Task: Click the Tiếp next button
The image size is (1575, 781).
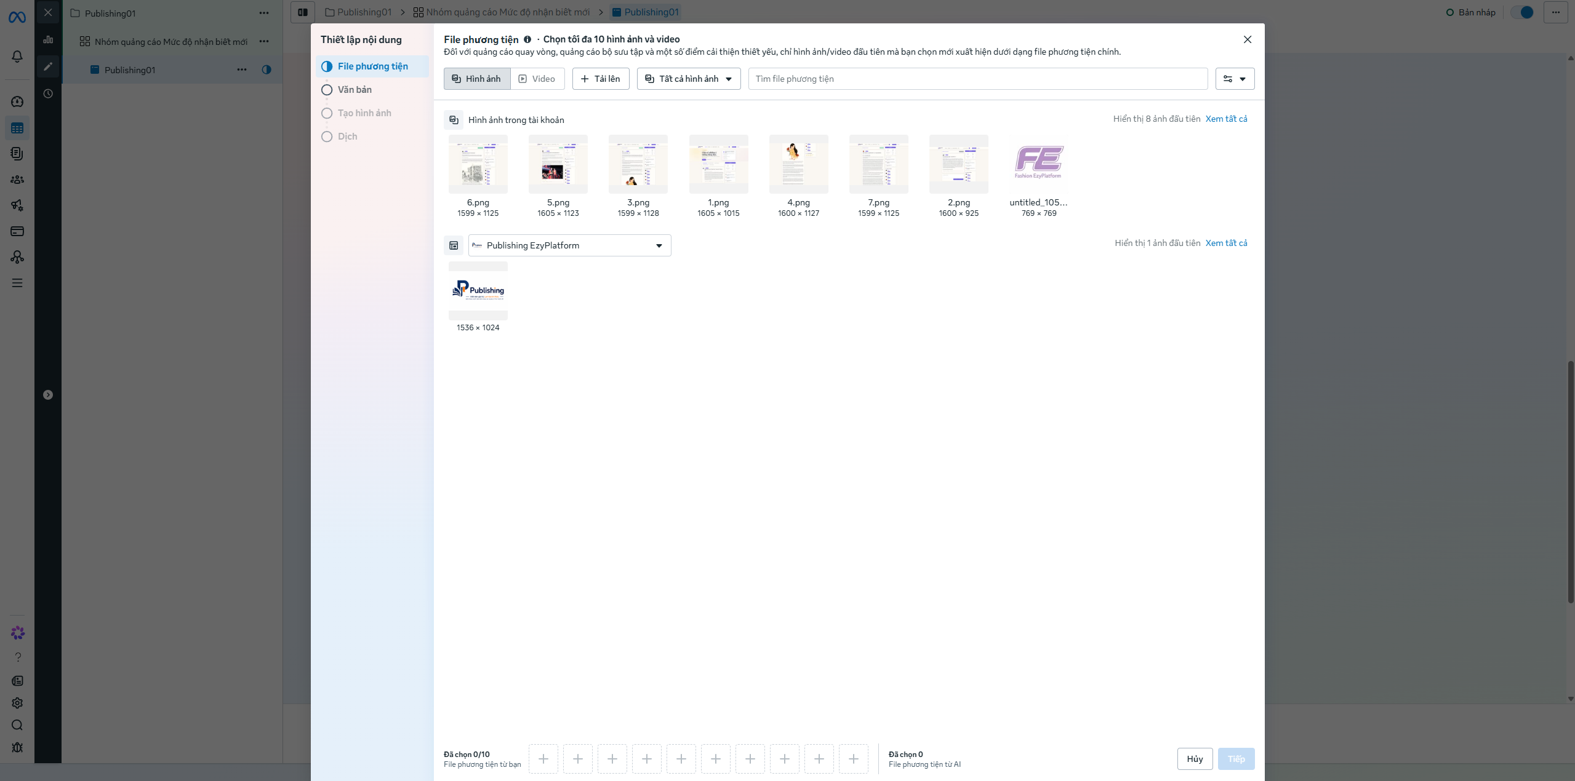Action: [1236, 759]
